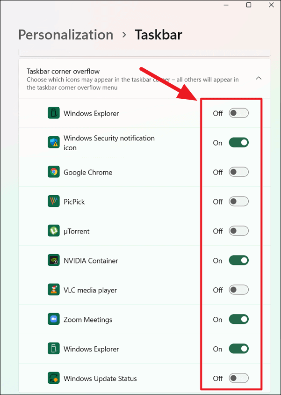Image resolution: width=281 pixels, height=395 pixels.
Task: Click the NVIDIA Container label
Action: point(91,261)
